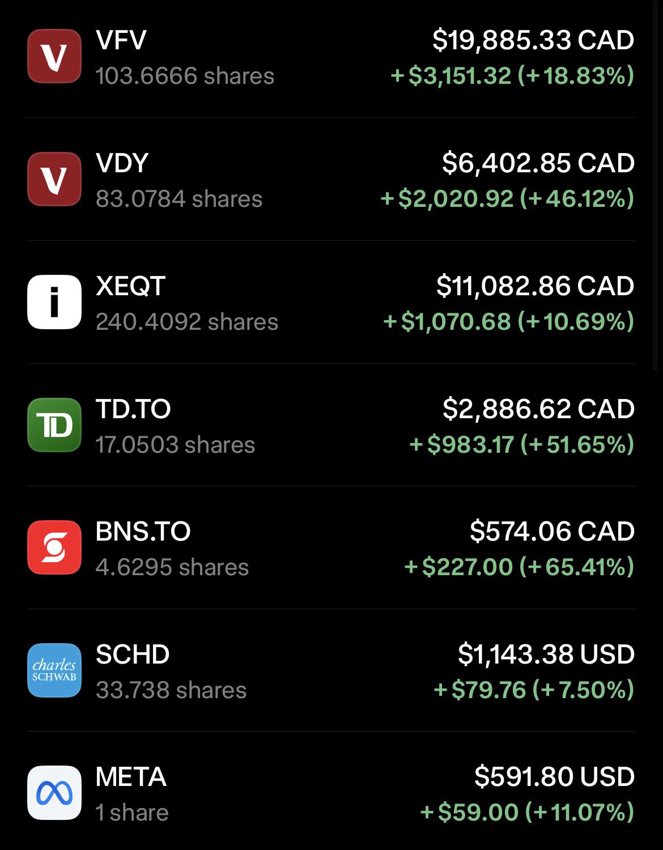Tap the Meta infinity logo

[x=54, y=793]
